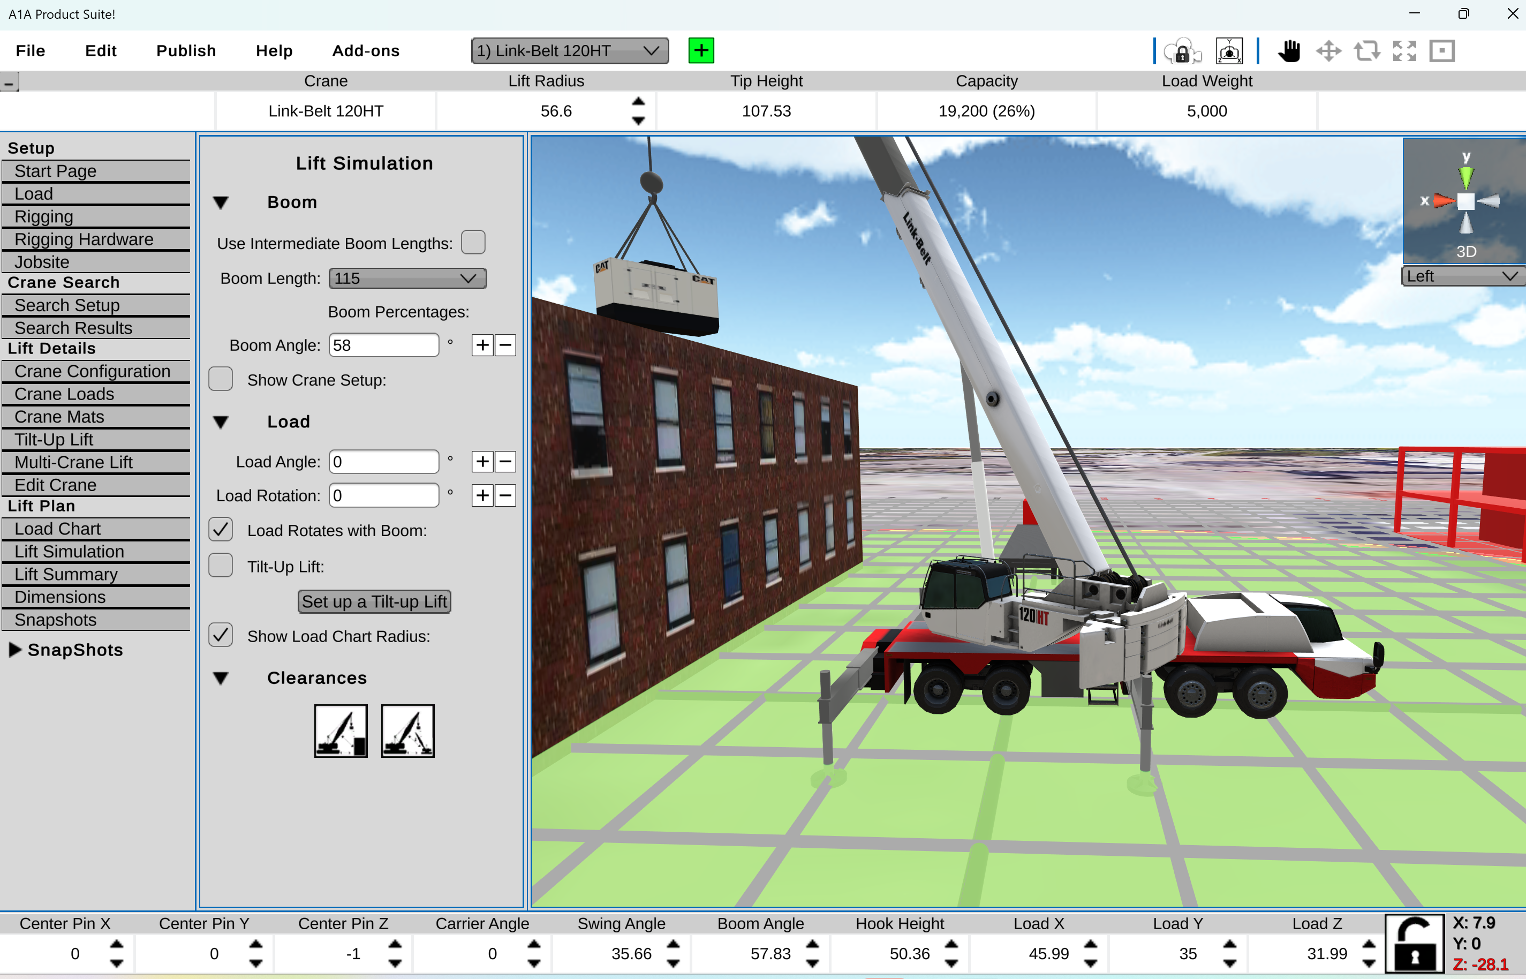Image resolution: width=1526 pixels, height=979 pixels.
Task: Select the rotate view tool
Action: [x=1366, y=51]
